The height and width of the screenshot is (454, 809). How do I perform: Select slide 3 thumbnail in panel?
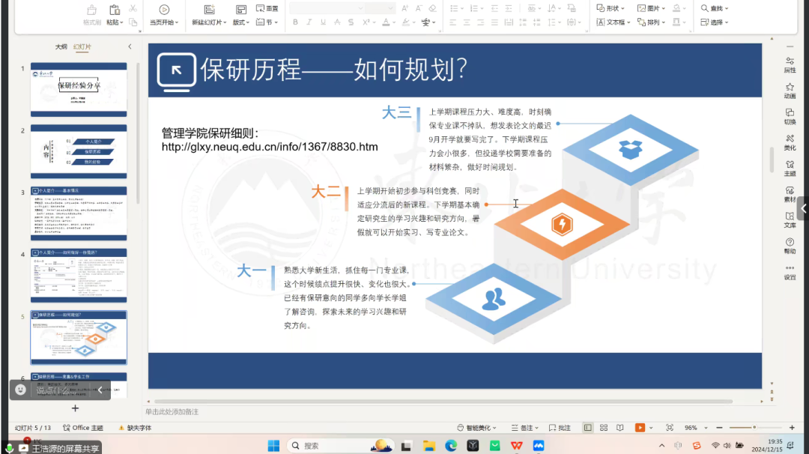79,214
